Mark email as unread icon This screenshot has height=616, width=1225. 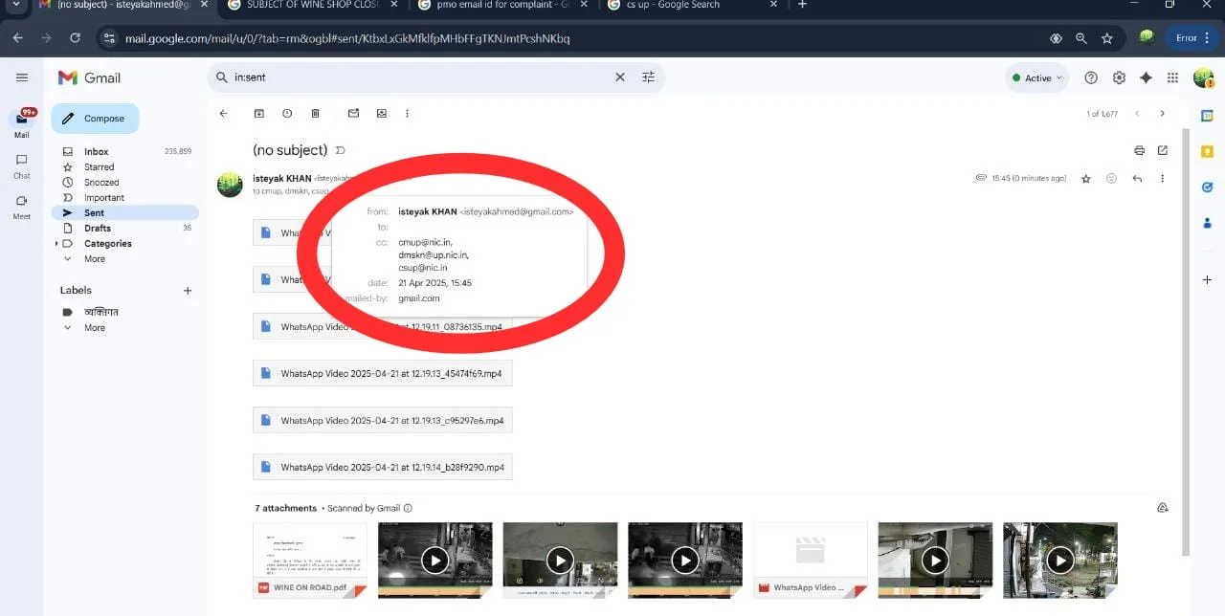pyautogui.click(x=353, y=113)
